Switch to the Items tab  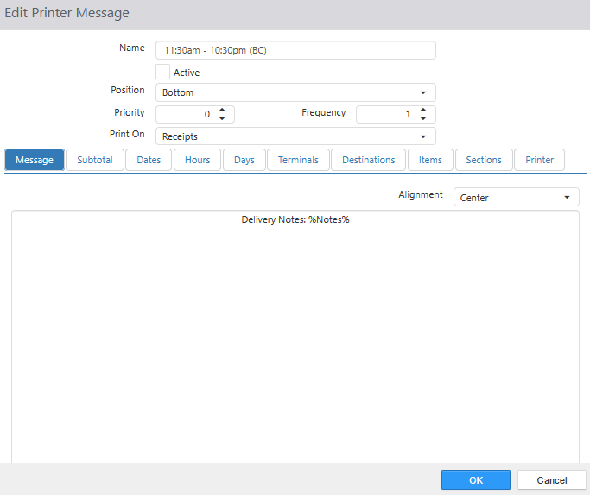click(430, 160)
